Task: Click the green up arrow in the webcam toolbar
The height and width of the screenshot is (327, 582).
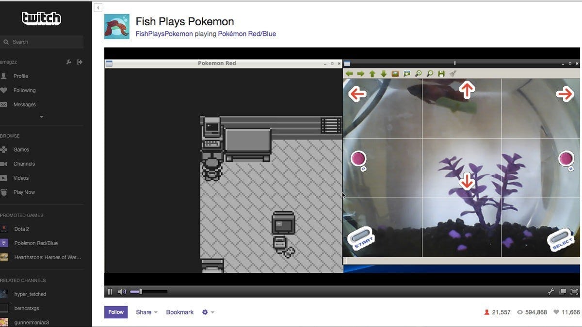Action: tap(372, 74)
